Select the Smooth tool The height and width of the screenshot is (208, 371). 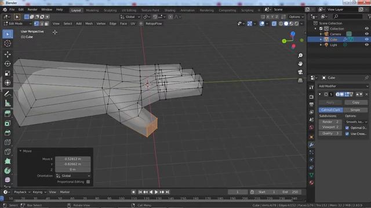tap(8, 180)
